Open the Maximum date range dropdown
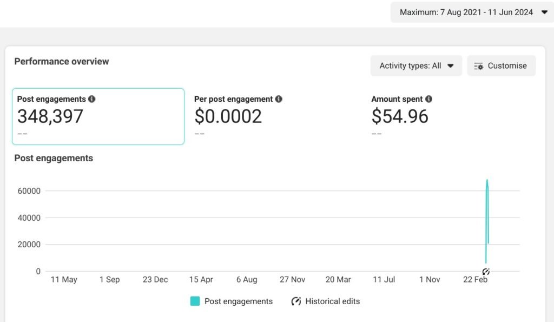 coord(472,12)
